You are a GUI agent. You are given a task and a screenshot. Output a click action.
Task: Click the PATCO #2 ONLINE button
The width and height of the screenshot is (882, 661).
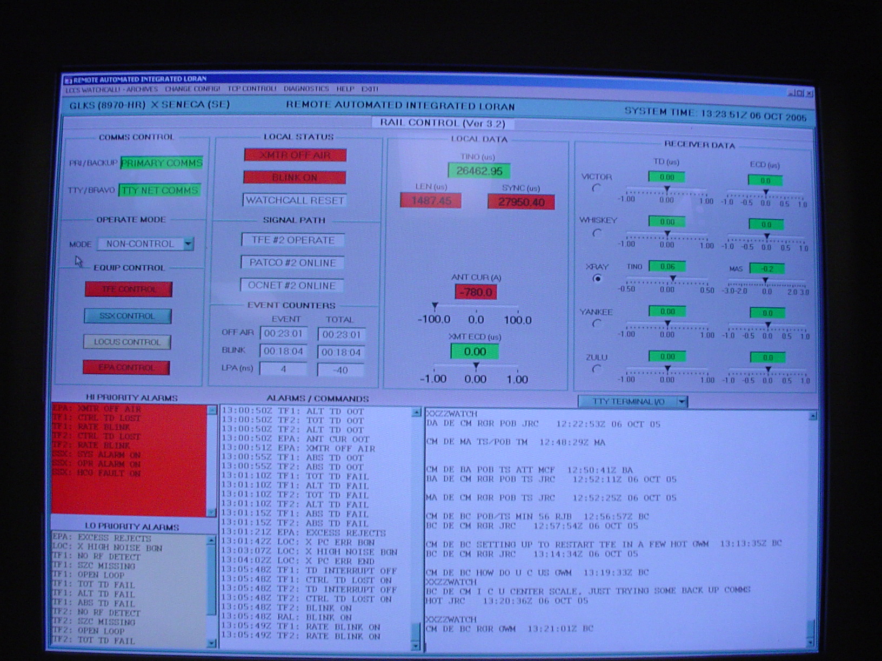[292, 262]
